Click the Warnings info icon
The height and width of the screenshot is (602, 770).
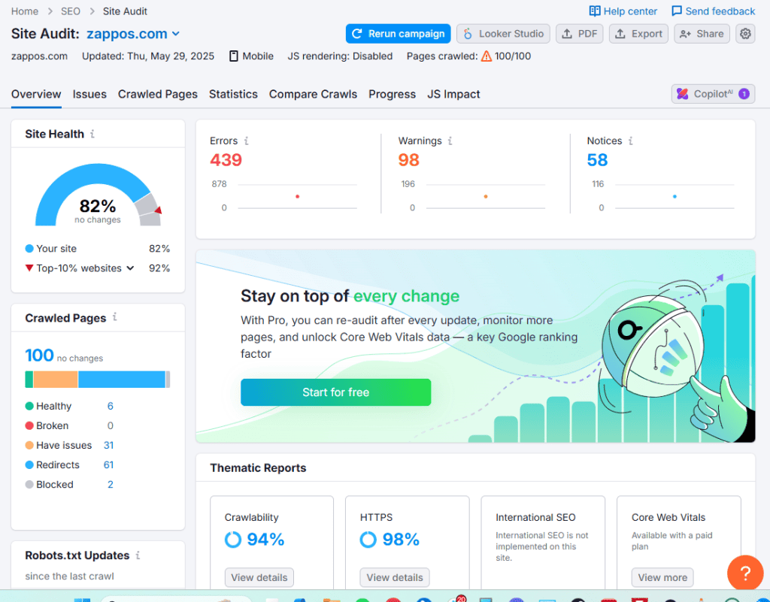pos(450,141)
